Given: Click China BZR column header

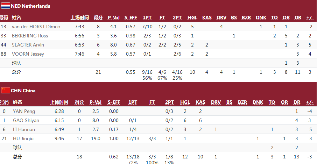Looking at the screenshot, I should click(x=242, y=102).
